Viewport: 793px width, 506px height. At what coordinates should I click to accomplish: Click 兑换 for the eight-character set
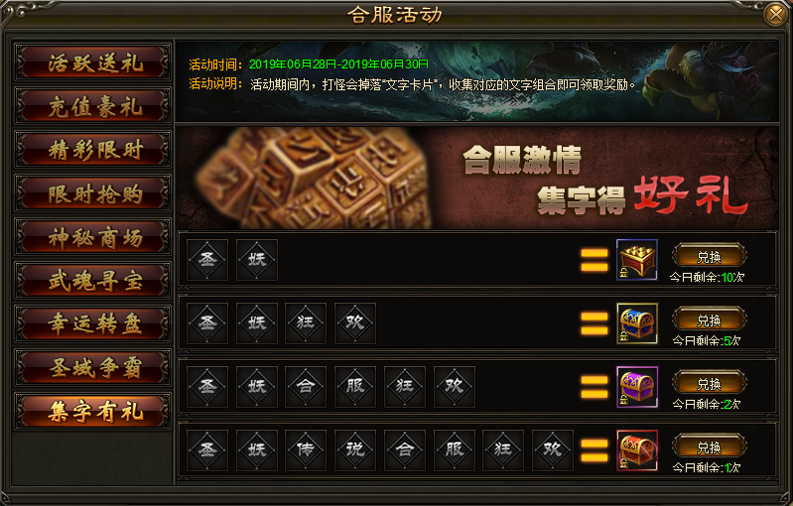(x=709, y=447)
